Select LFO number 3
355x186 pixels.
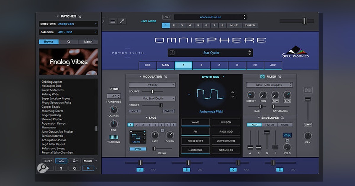143,125
